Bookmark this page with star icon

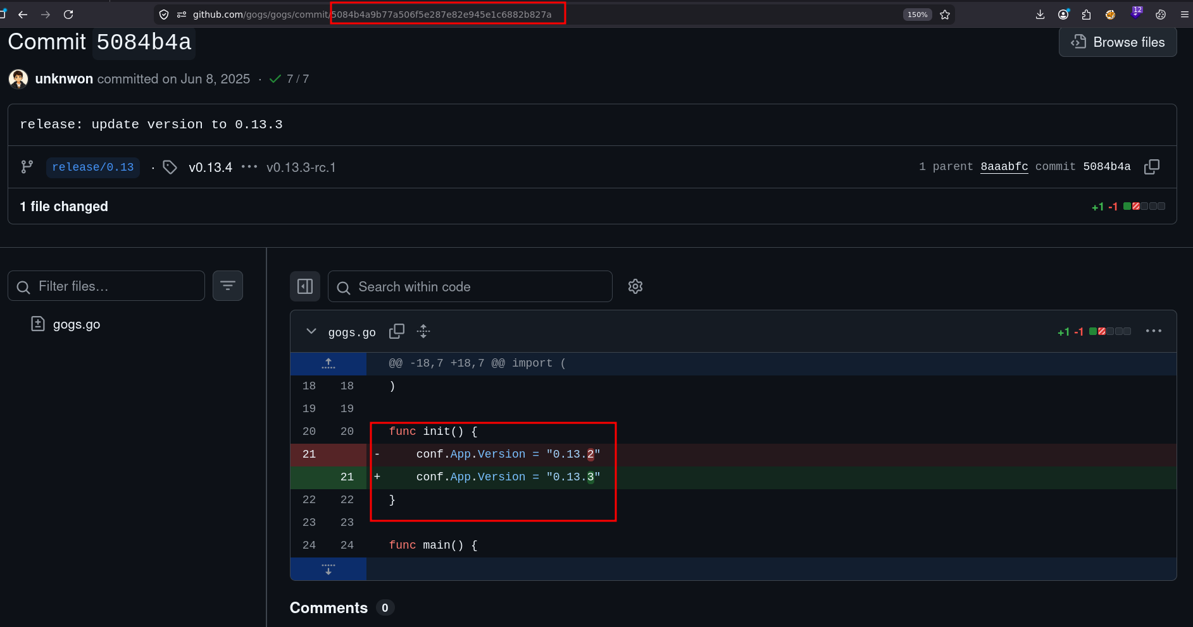tap(945, 15)
